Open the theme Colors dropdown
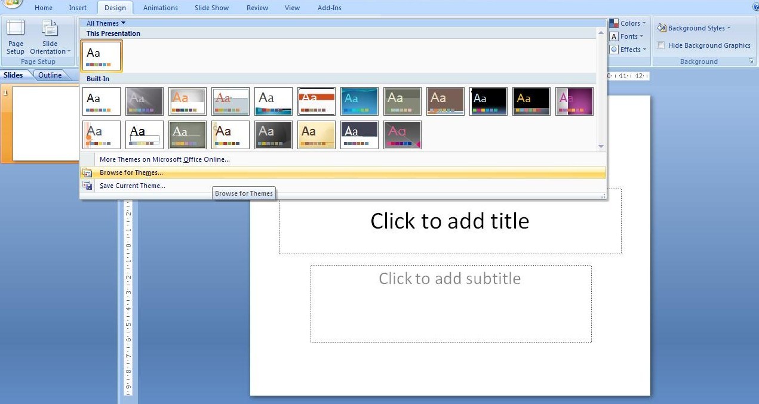This screenshot has height=404, width=759. click(628, 23)
